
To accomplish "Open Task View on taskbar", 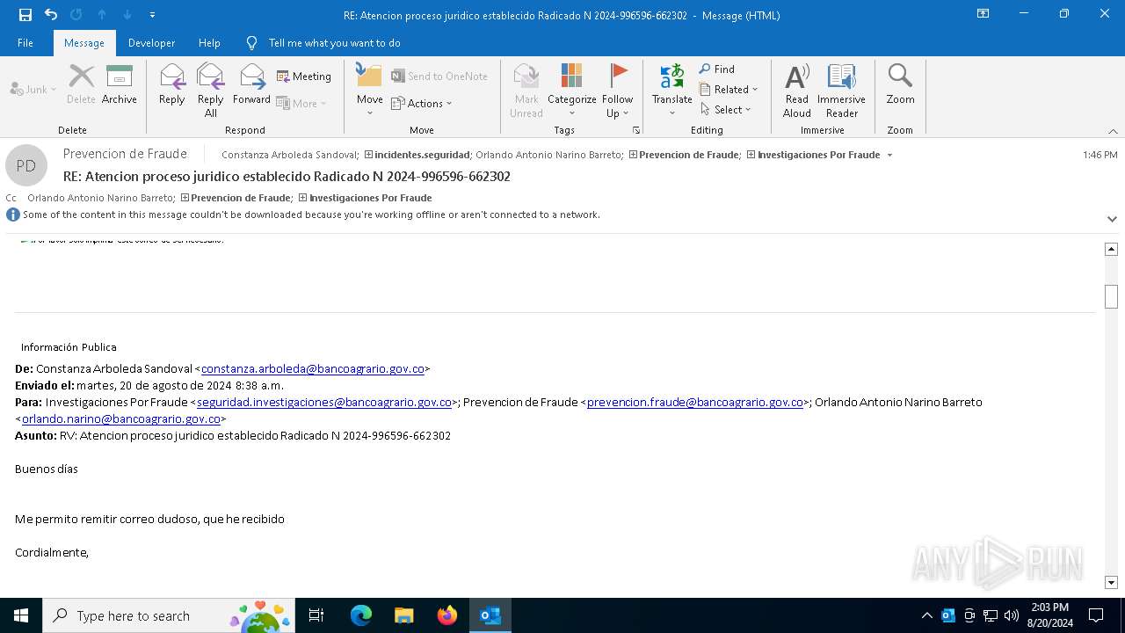I will (316, 615).
